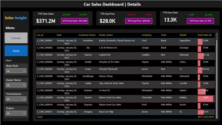Click the Malibu model cell
222x125 pixels.
183,98
